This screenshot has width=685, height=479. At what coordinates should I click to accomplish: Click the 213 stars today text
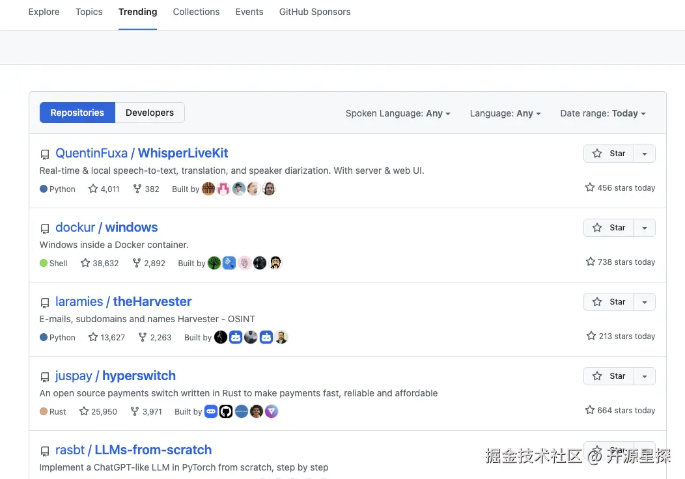pos(621,336)
